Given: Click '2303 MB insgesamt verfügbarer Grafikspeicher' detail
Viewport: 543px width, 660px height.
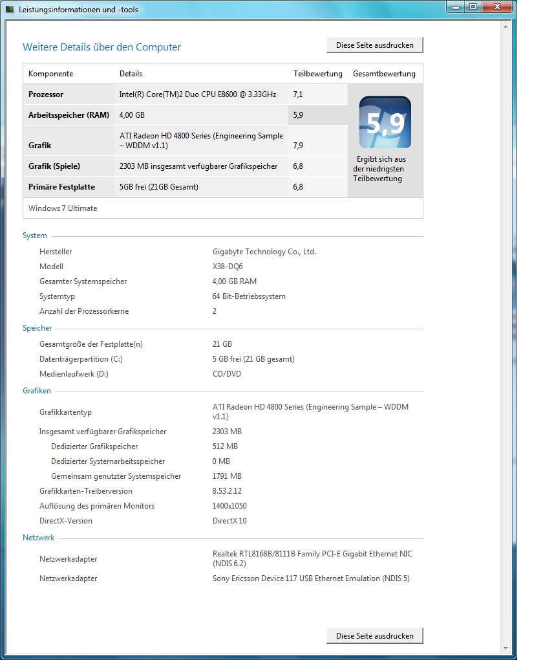Looking at the screenshot, I should tap(198, 166).
